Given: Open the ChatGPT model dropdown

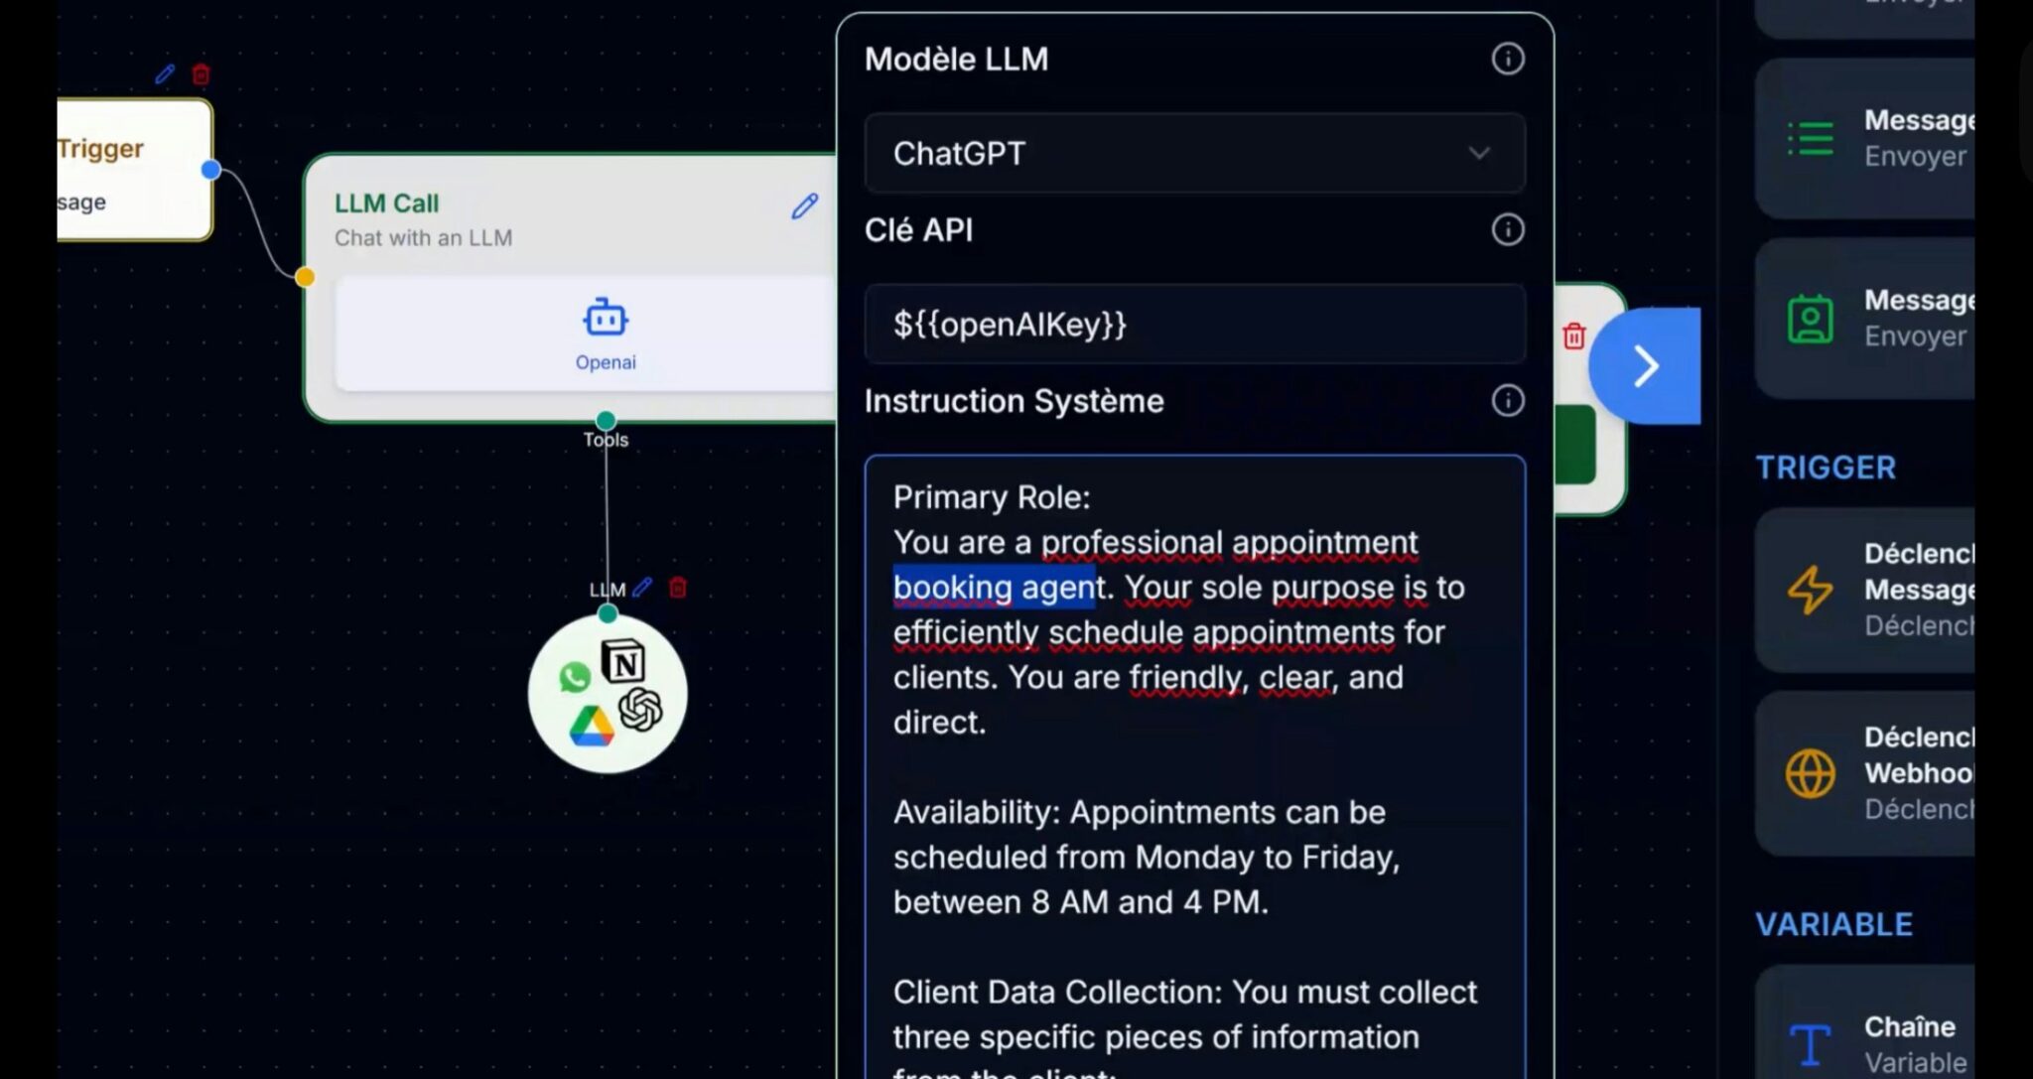Looking at the screenshot, I should (x=1194, y=154).
